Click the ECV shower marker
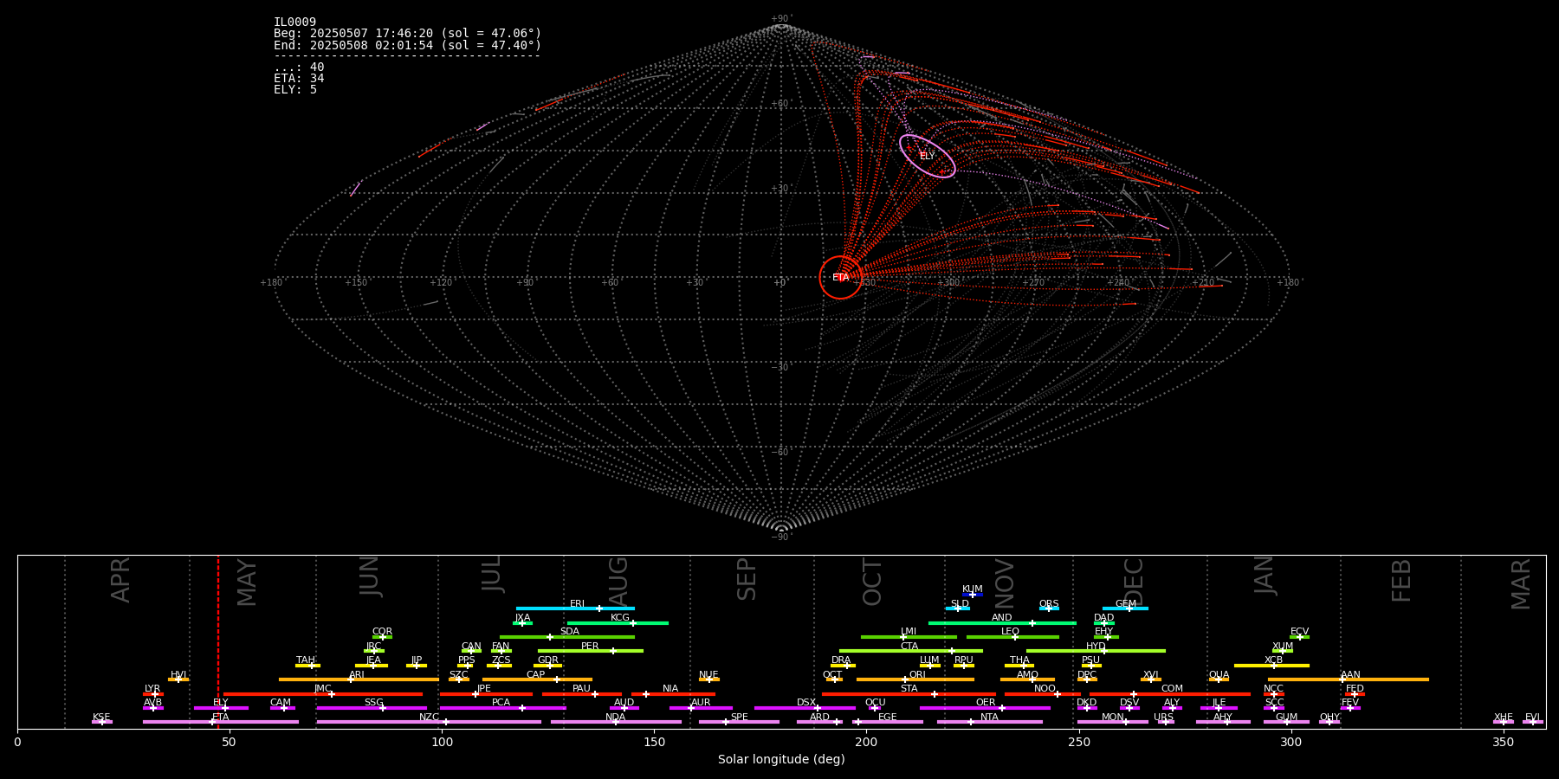Viewport: 1559px width, 779px height. pyautogui.click(x=1299, y=636)
